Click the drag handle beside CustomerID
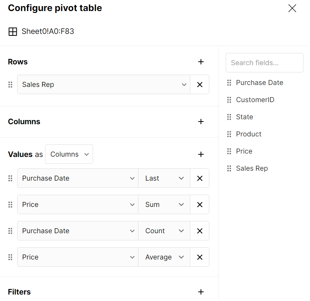Image resolution: width=310 pixels, height=301 pixels. click(x=229, y=99)
